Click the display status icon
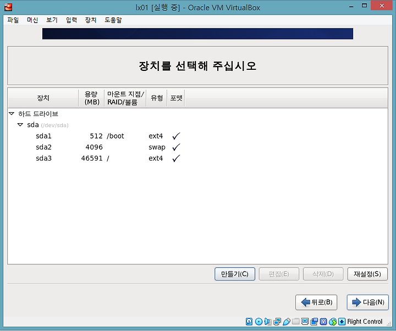This screenshot has height=331, width=396. click(305, 322)
